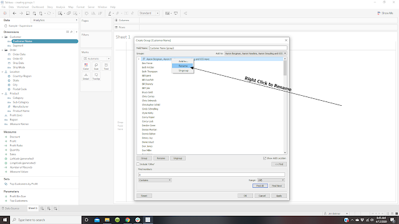Click the Redo forward arrow in toolbar
Image resolution: width=399 pixels, height=224 pixels.
(x=21, y=13)
